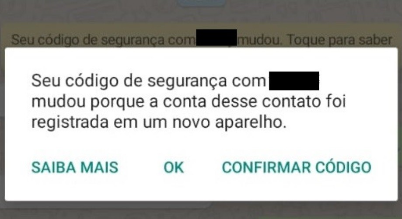Tap 'Toque para saber' in the background notice
The height and width of the screenshot is (219, 402).
tap(339, 40)
